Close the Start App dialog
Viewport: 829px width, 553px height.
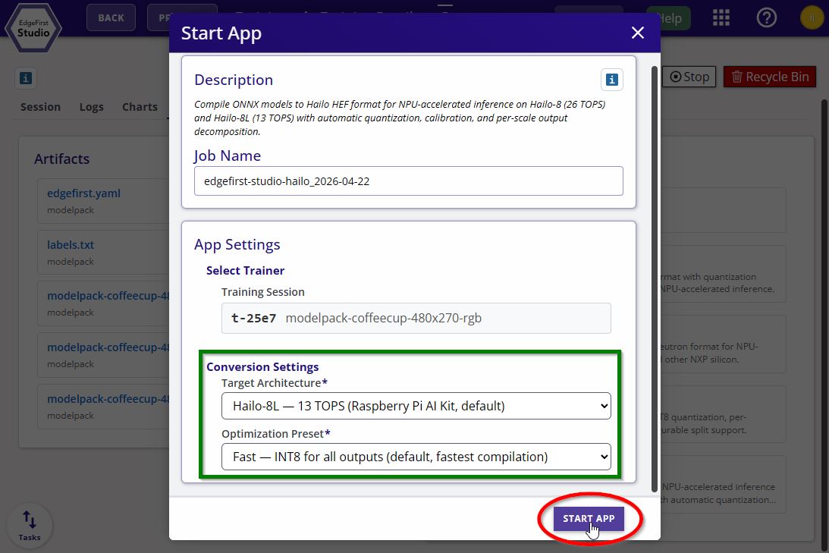[638, 33]
